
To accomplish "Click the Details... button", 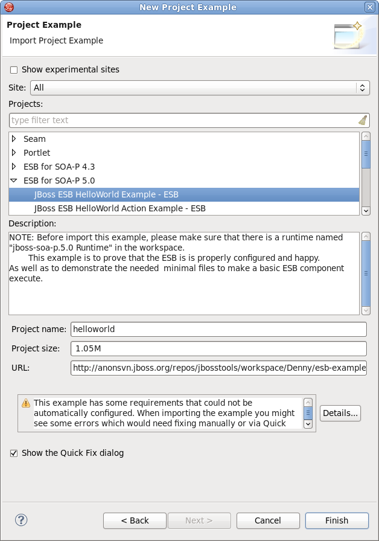I will coord(340,414).
